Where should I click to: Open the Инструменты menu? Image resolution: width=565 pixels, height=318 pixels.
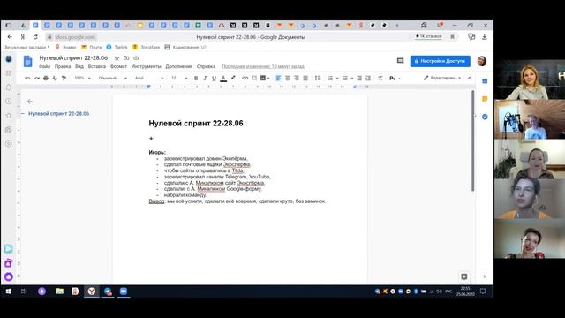(x=146, y=67)
